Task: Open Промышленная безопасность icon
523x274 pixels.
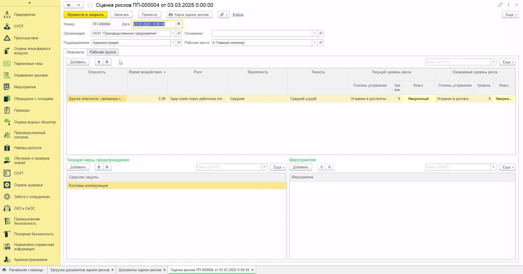Action: pos(7,221)
